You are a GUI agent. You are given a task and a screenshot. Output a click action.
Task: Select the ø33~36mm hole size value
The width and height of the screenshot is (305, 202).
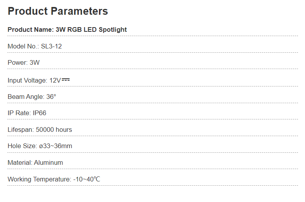(55, 146)
